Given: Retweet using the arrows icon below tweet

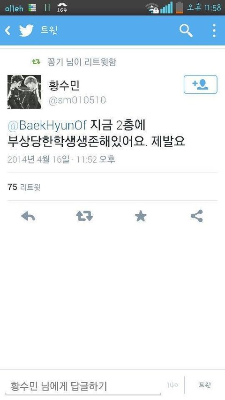Looking at the screenshot, I should (84, 216).
